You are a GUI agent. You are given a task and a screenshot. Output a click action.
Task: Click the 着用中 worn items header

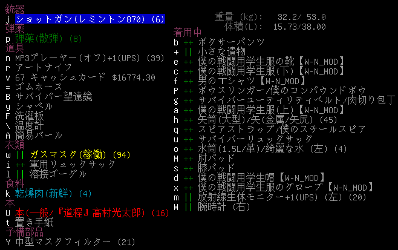click(188, 32)
